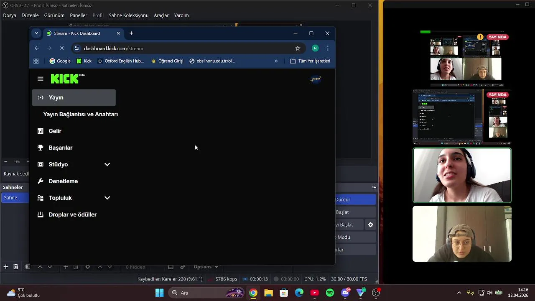This screenshot has width=535, height=301.
Task: Select the highlighted woman's video tile
Action: click(462, 175)
